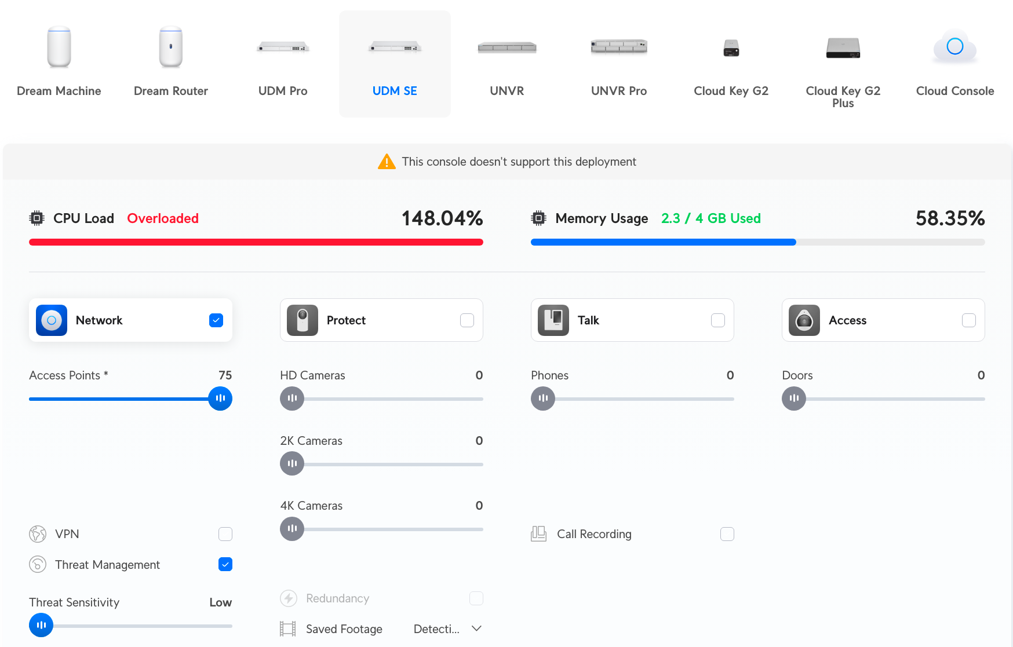
Task: Enable the Protect application checkbox
Action: 467,320
